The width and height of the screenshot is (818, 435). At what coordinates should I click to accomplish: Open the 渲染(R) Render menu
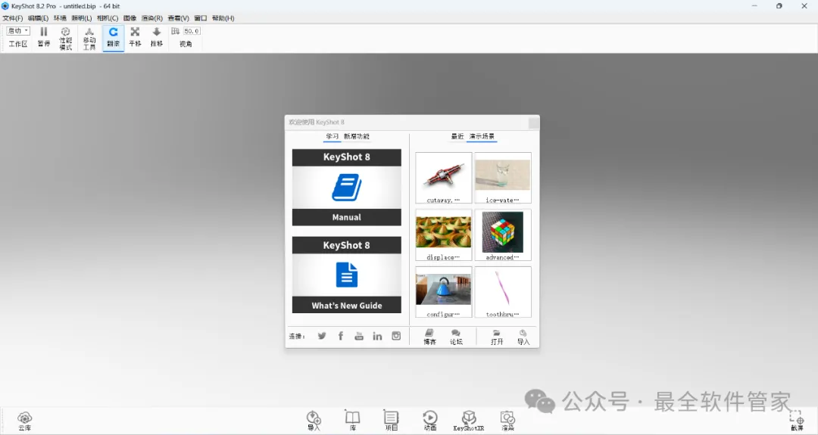tap(151, 18)
